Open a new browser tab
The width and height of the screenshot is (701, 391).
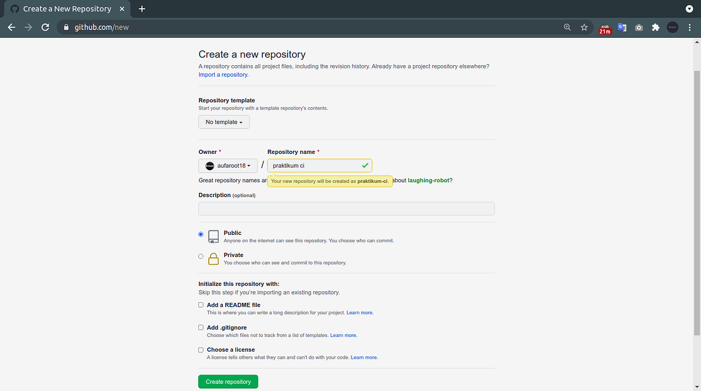pos(142,9)
